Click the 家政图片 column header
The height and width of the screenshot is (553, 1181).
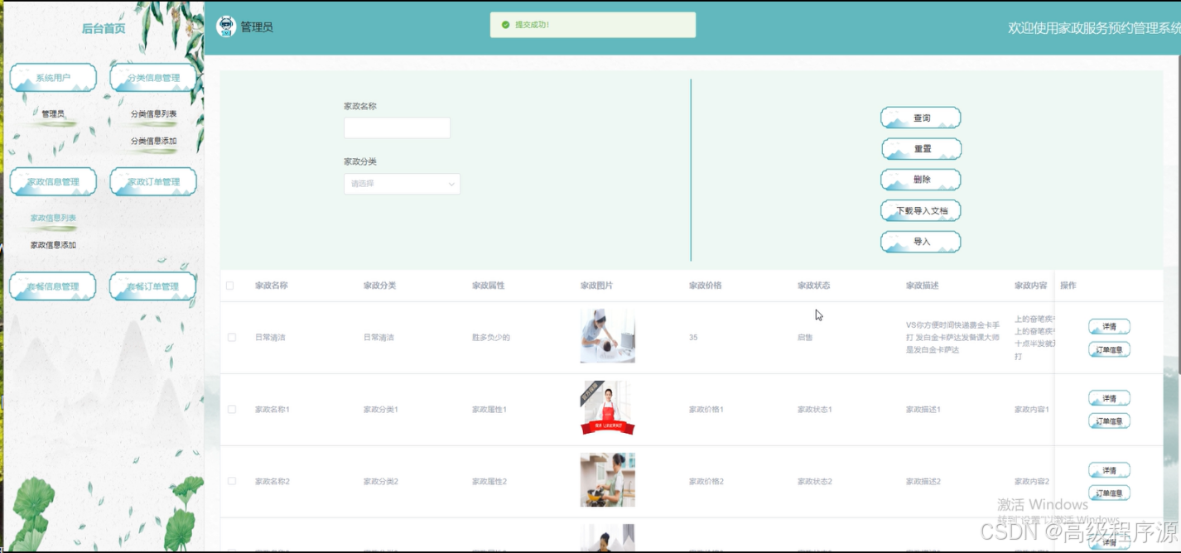pos(596,286)
